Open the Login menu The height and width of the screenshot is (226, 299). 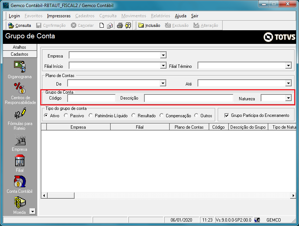pos(14,16)
